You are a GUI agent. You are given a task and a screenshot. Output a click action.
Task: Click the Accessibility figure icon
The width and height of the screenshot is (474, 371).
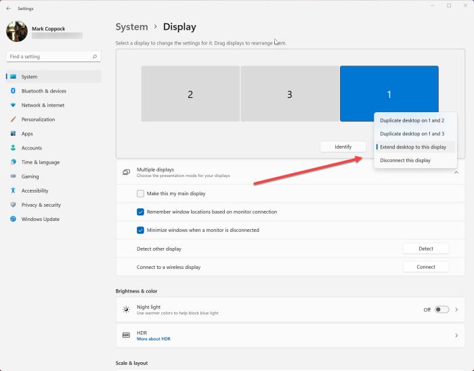click(13, 191)
